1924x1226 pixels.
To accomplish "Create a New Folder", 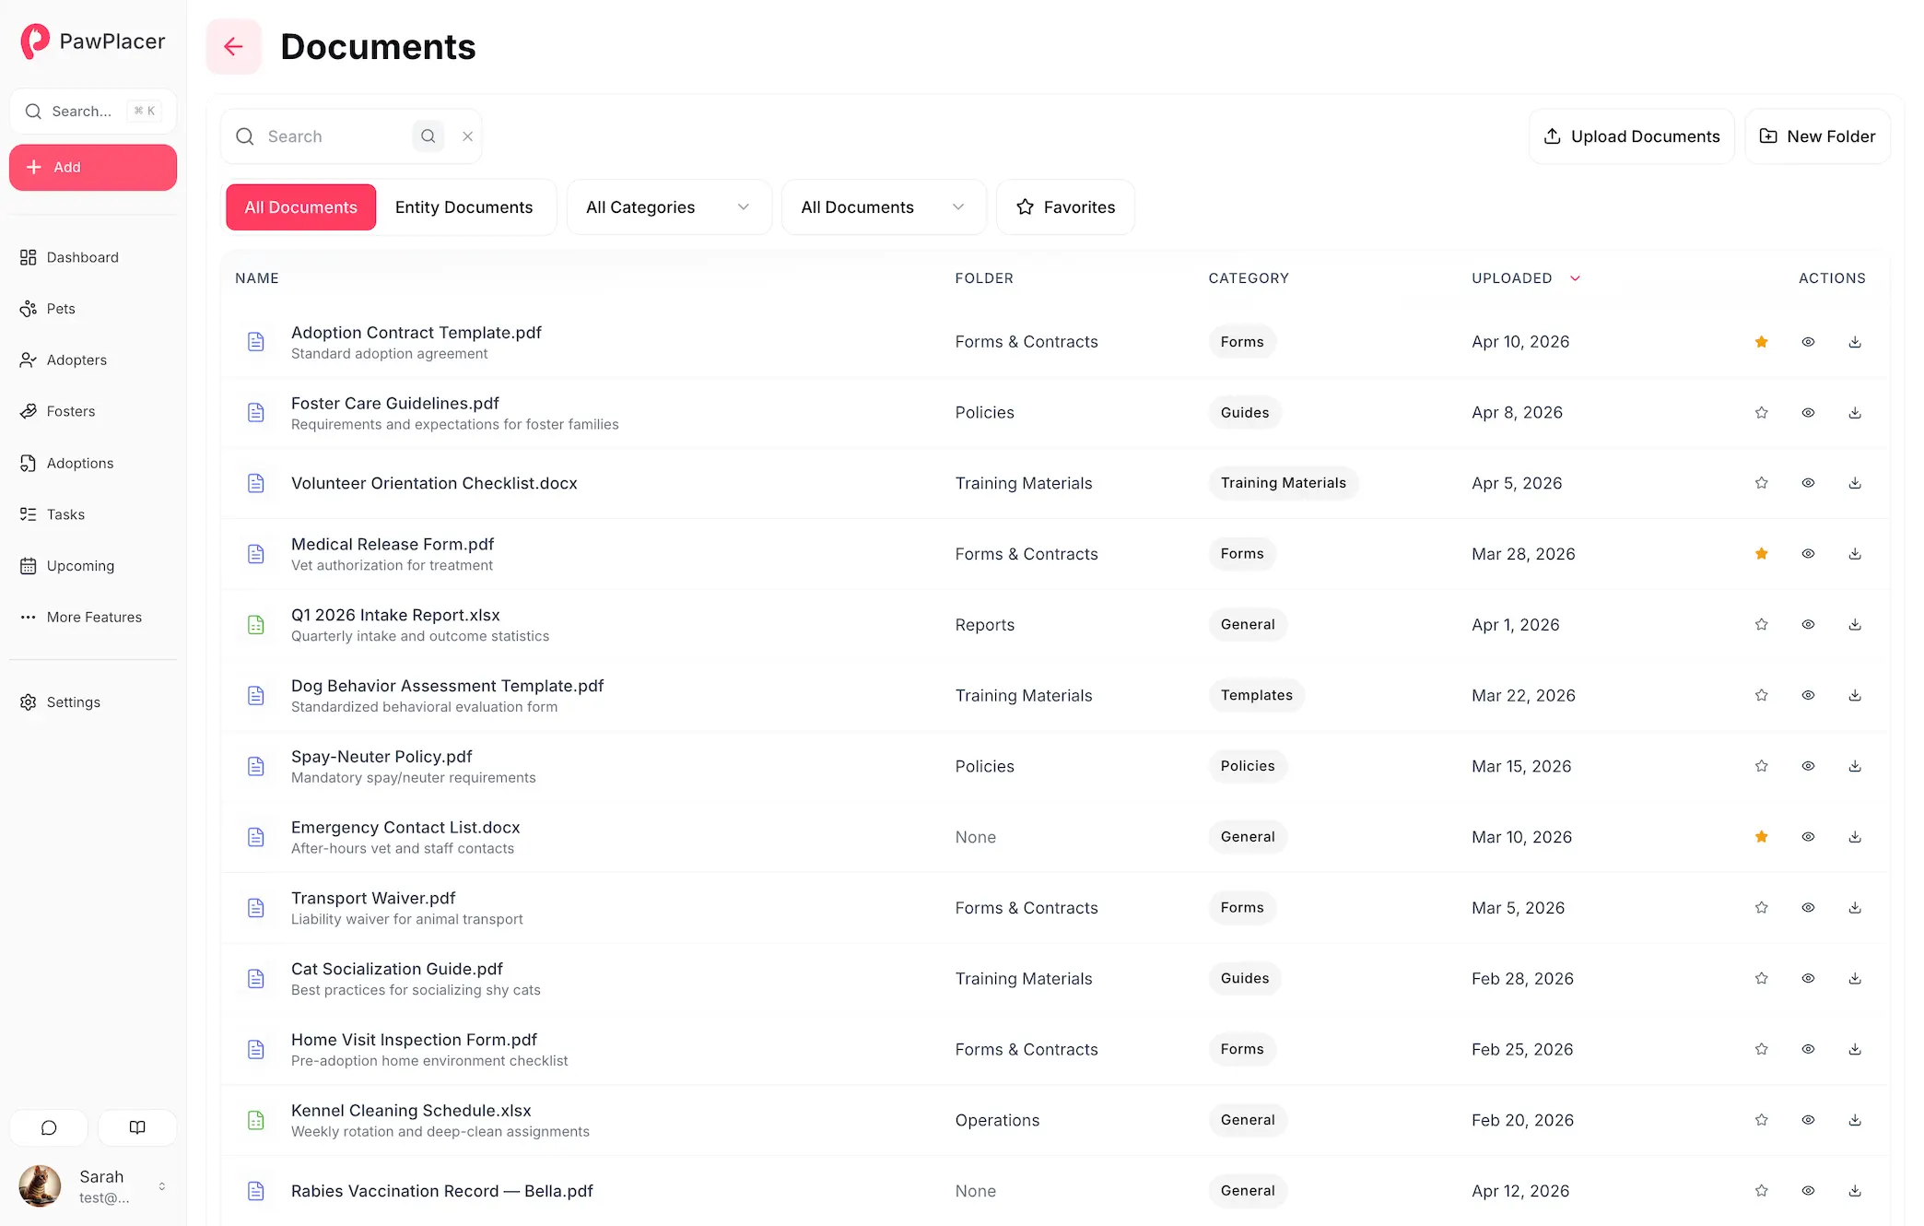I will (x=1816, y=136).
